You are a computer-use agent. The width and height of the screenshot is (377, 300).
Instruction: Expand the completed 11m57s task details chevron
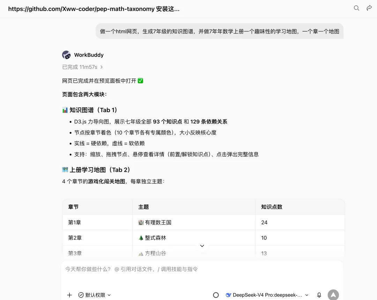coord(102,67)
